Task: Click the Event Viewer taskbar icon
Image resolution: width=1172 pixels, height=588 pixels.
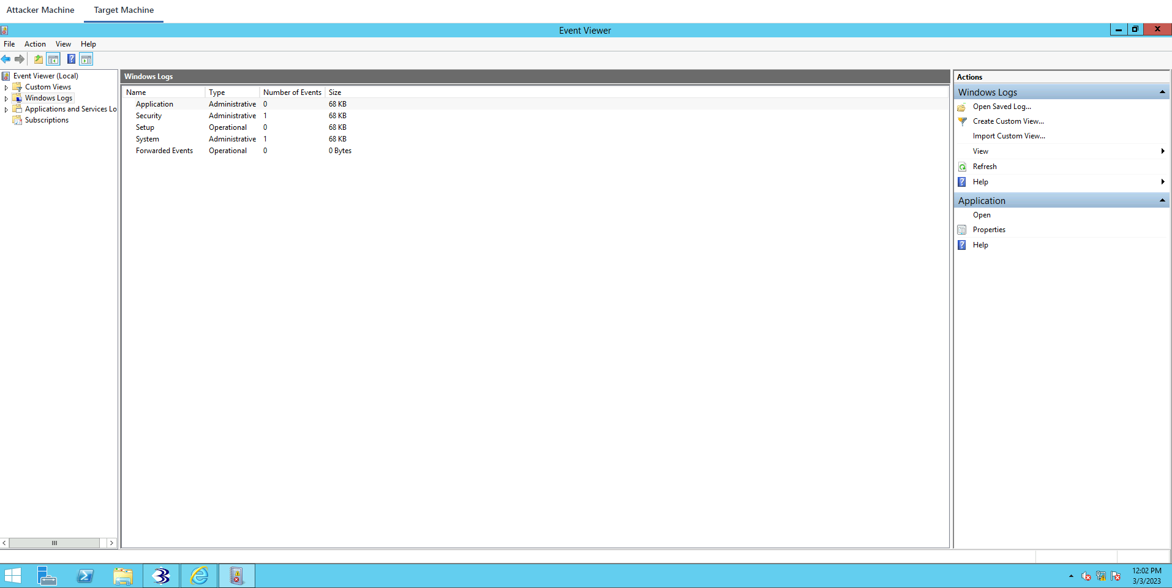Action: 237,576
